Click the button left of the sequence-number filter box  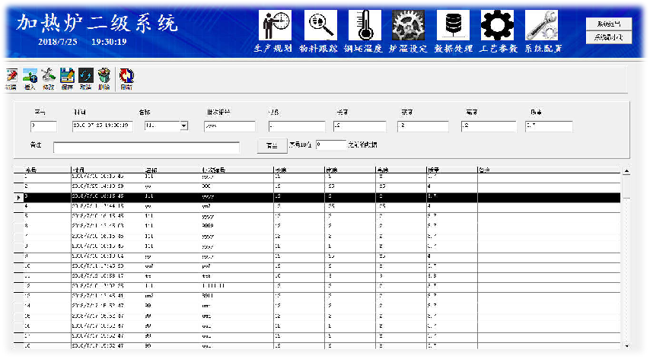pyautogui.click(x=272, y=145)
